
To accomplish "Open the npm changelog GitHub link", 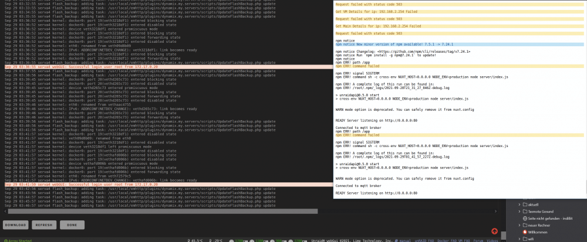I will (x=423, y=52).
